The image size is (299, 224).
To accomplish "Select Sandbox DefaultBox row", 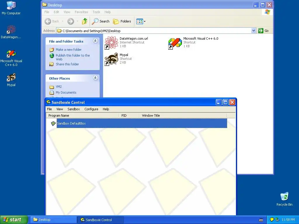I will pyautogui.click(x=142, y=123).
